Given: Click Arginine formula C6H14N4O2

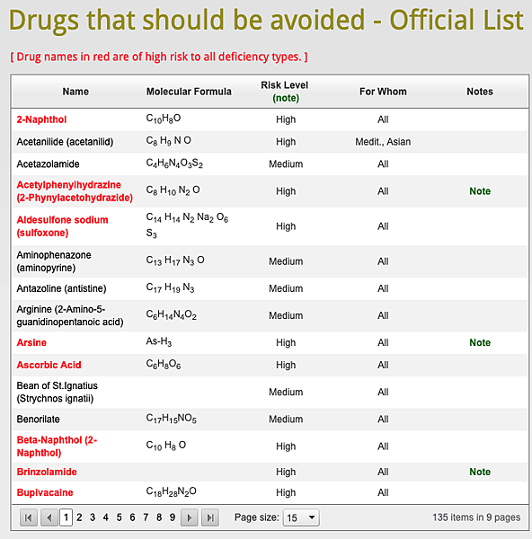Looking at the screenshot, I should (172, 314).
